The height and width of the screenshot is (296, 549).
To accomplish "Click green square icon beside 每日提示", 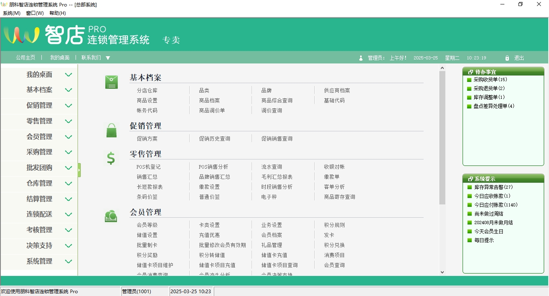I will click(x=469, y=240).
